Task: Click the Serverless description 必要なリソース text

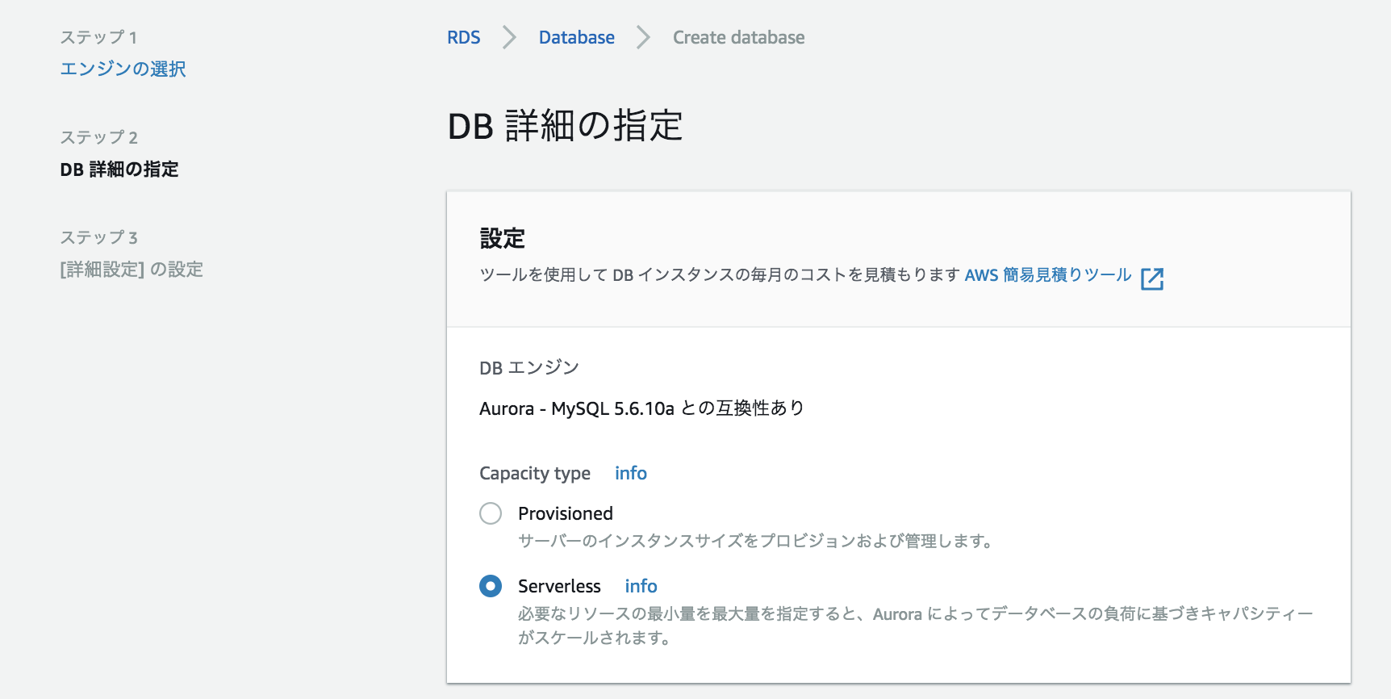Action: [916, 626]
